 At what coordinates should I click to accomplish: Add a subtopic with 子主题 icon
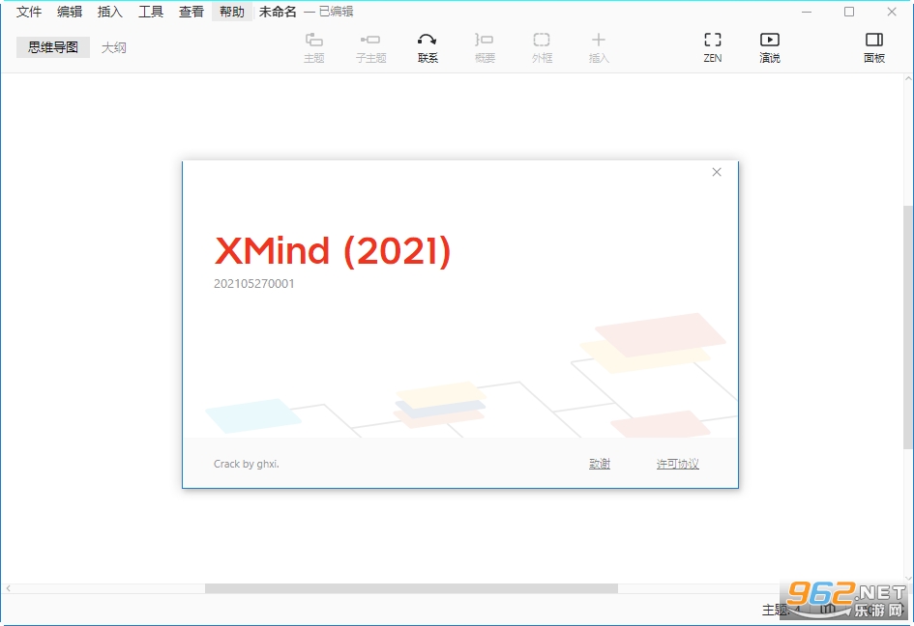[x=370, y=47]
